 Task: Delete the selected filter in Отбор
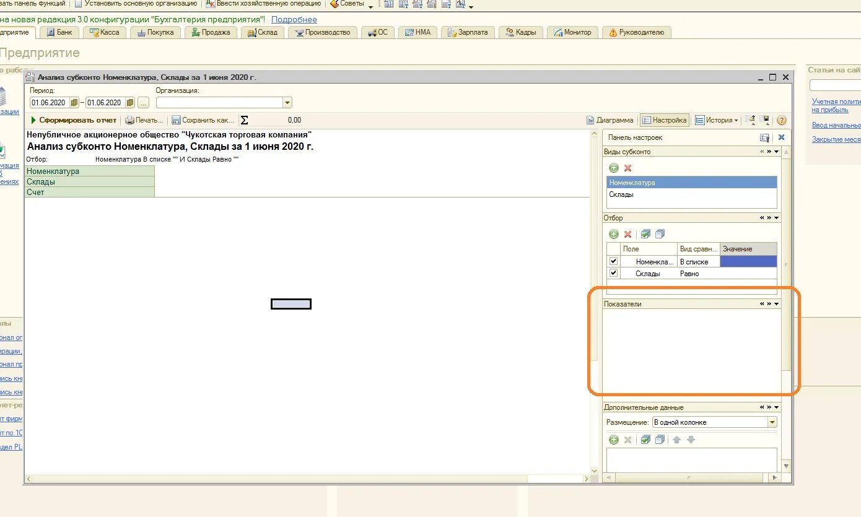(627, 234)
